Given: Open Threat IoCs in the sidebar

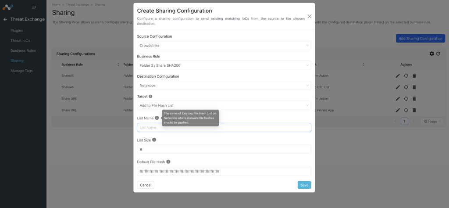Looking at the screenshot, I should [x=20, y=40].
